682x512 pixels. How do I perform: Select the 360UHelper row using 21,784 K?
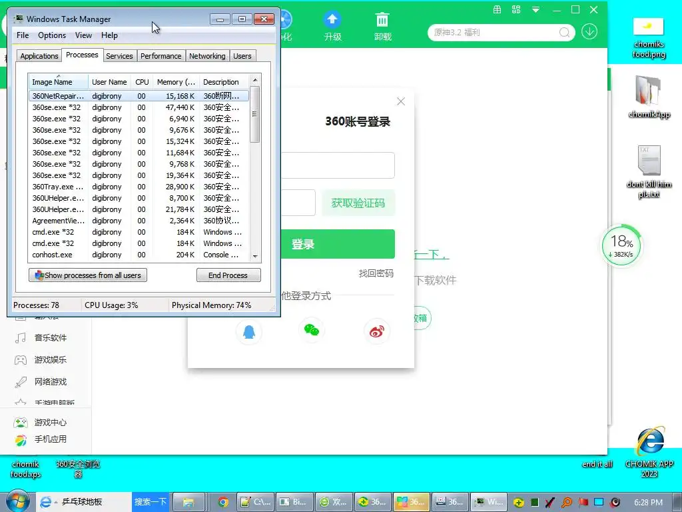click(139, 209)
